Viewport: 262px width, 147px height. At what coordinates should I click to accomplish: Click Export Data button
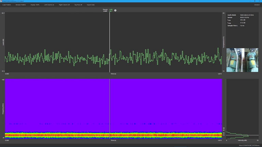(91, 5)
